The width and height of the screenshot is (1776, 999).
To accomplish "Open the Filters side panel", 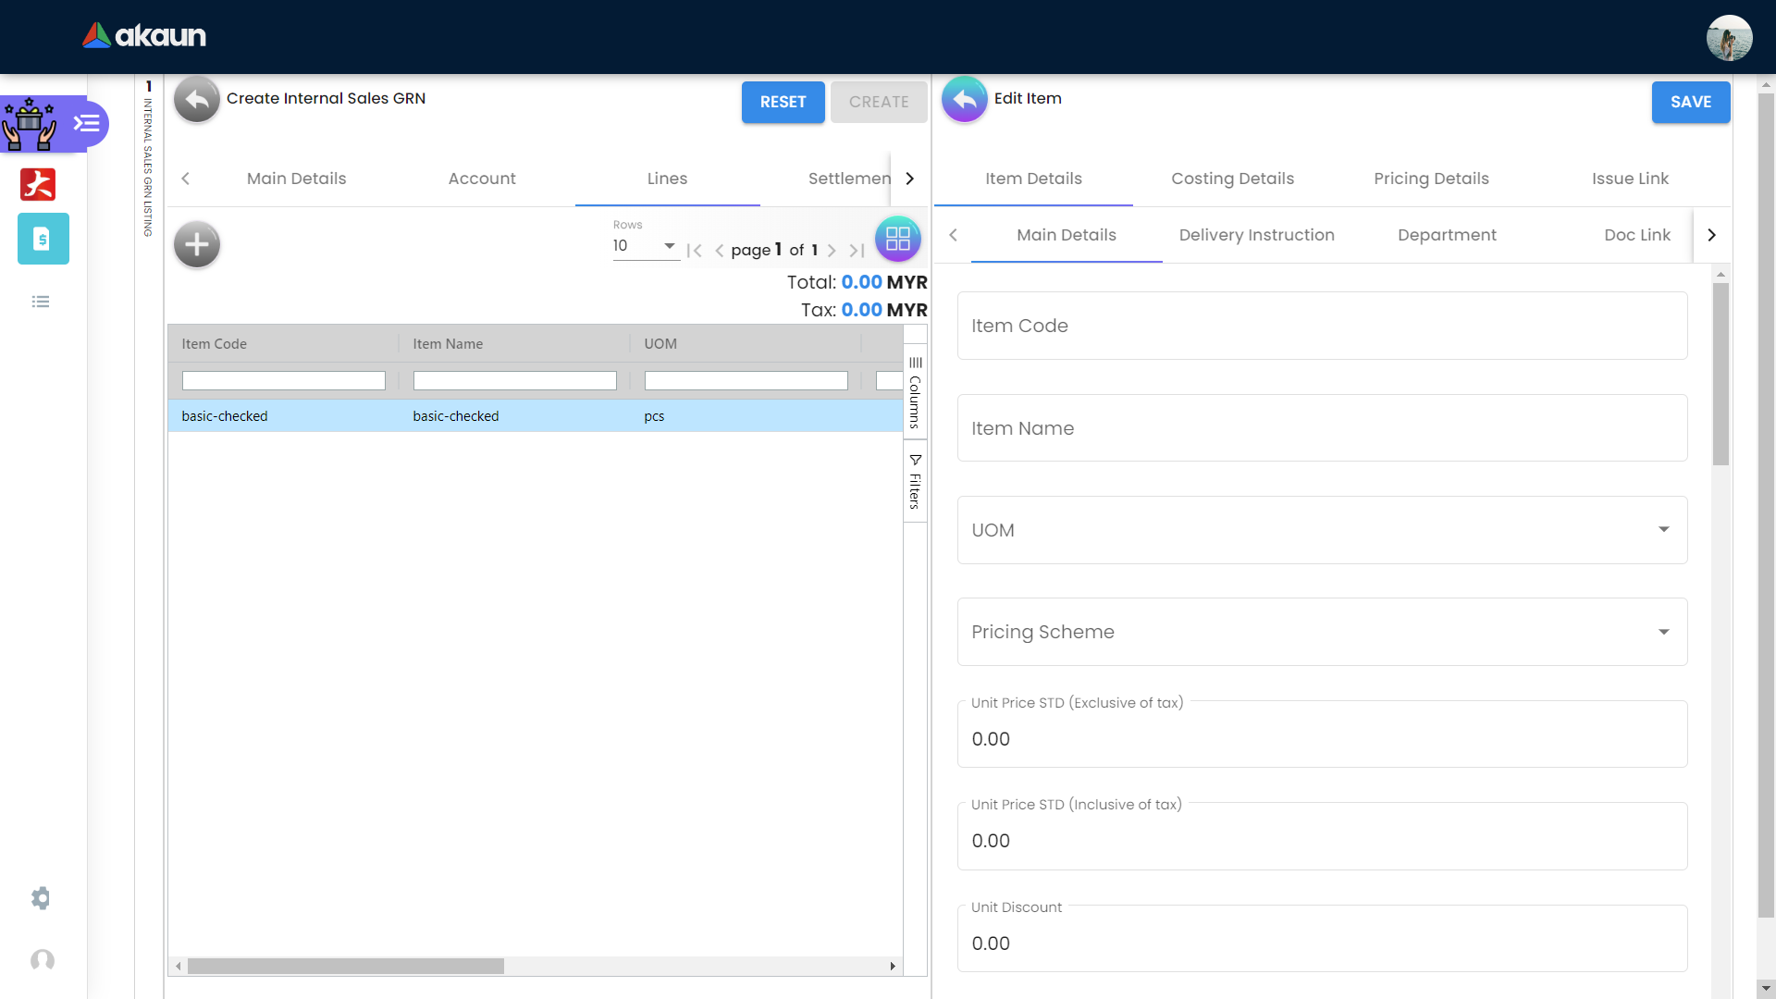I will click(915, 481).
